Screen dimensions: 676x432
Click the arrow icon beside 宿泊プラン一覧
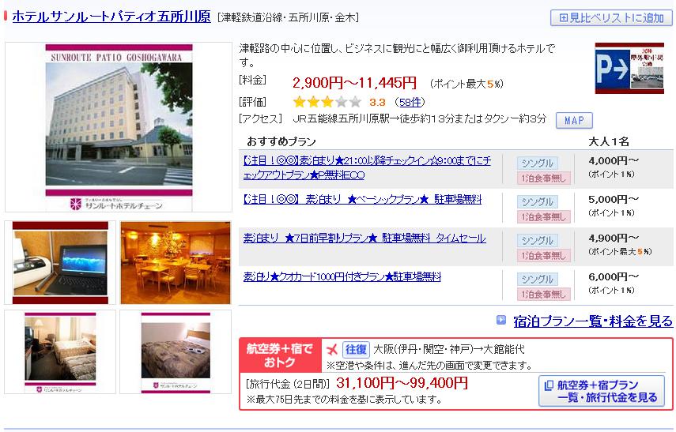pyautogui.click(x=501, y=320)
